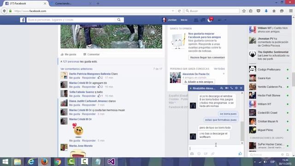Click the attachment paperclip icon in chat
The height and width of the screenshot is (166, 295).
[x=212, y=154]
